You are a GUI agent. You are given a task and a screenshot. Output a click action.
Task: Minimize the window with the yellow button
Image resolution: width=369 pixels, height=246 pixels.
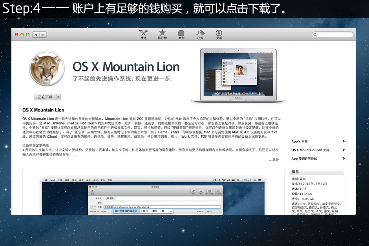tap(22, 35)
